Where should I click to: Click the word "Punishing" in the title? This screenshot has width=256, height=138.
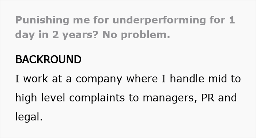click(42, 20)
